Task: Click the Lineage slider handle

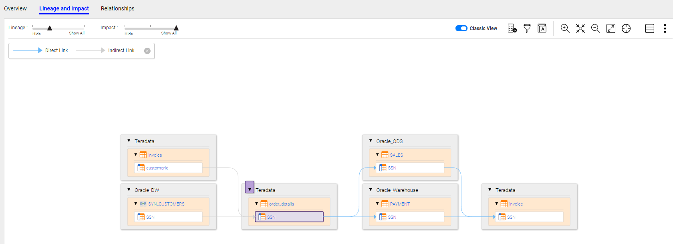Action: (x=50, y=28)
